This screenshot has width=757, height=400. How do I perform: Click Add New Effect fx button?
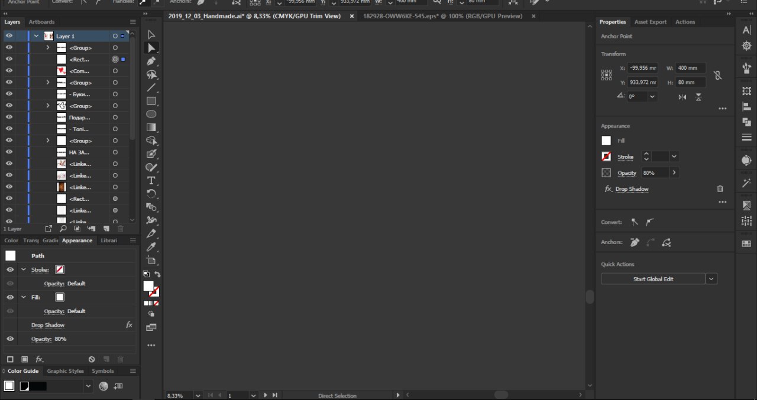(x=40, y=359)
